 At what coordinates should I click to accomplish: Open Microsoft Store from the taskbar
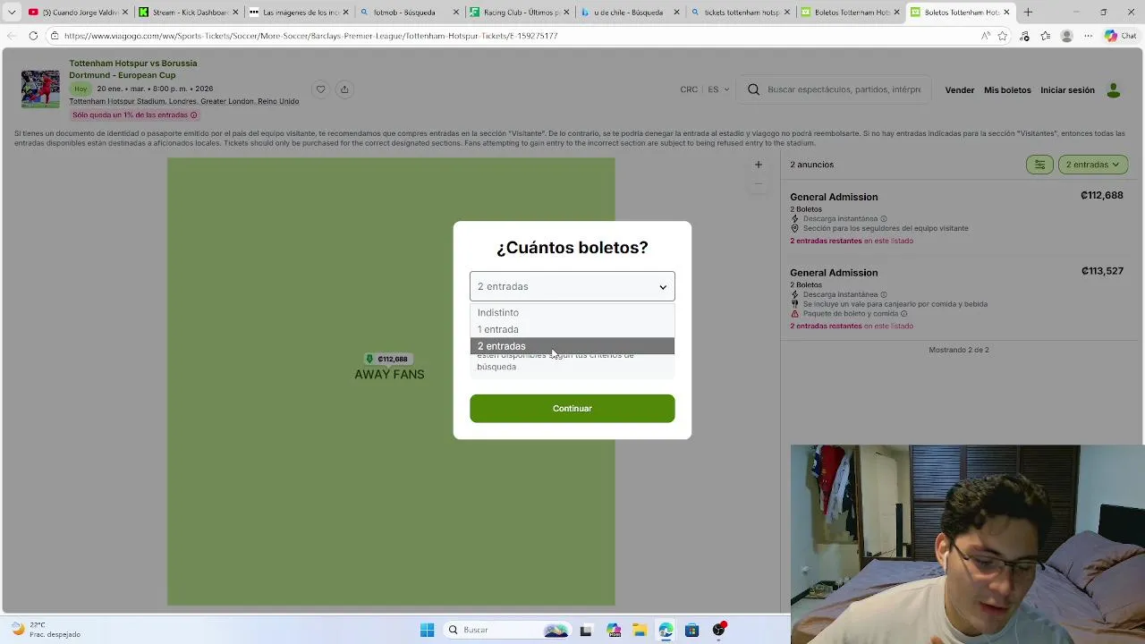[x=691, y=630]
